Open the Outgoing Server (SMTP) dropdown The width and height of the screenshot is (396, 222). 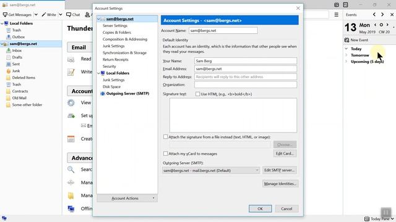tap(211, 170)
